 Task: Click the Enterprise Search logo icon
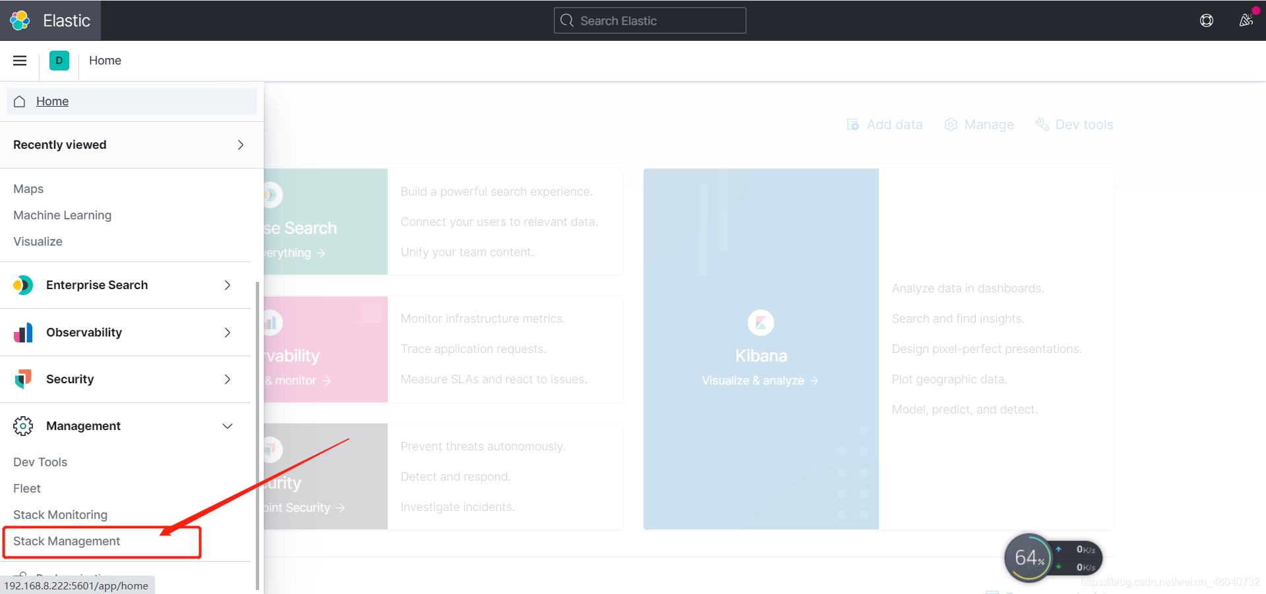pos(23,285)
